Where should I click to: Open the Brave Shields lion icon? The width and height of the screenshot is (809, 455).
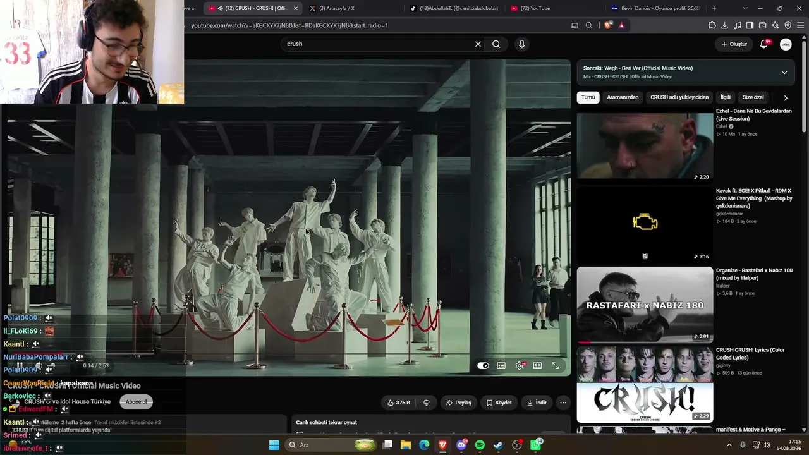click(608, 25)
